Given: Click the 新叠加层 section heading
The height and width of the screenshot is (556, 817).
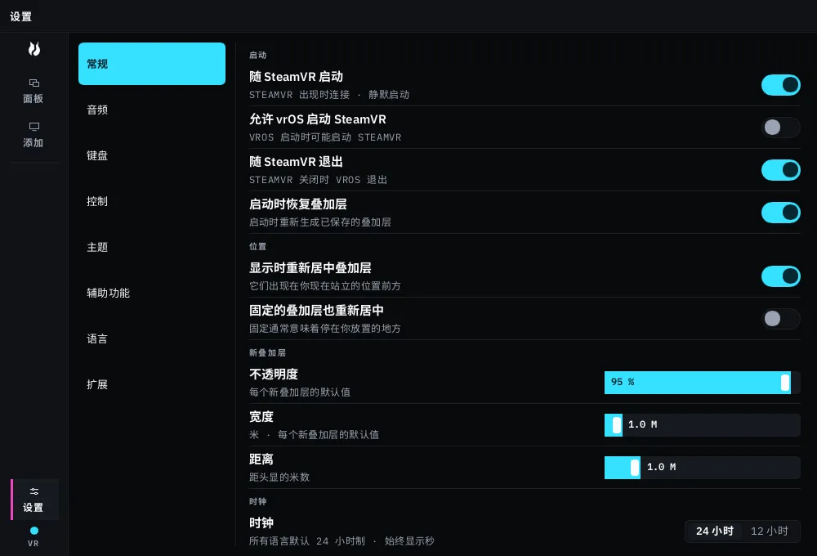Looking at the screenshot, I should (x=267, y=353).
